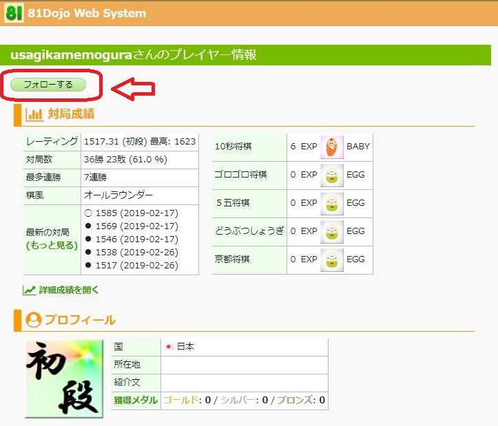Click the 初段 rank avatar image
Screen dimensions: 498x426
[x=65, y=379]
